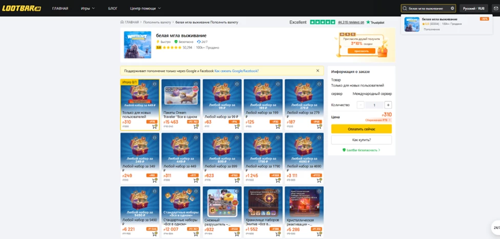The width and height of the screenshot is (500, 239).
Task: Open the LootBar logo home link
Action: 22,8
